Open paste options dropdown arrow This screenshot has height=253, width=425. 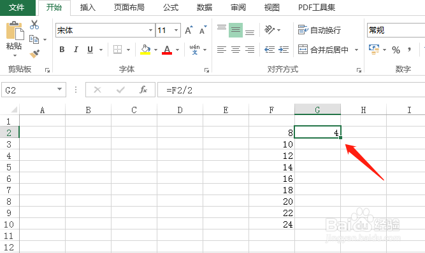[x=15, y=56]
